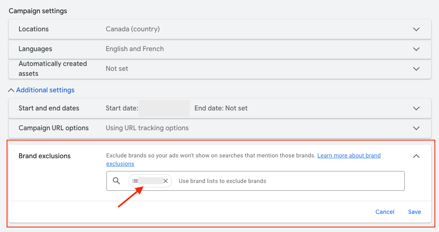
Task: Remove the selected brand list chip
Action: pyautogui.click(x=165, y=181)
